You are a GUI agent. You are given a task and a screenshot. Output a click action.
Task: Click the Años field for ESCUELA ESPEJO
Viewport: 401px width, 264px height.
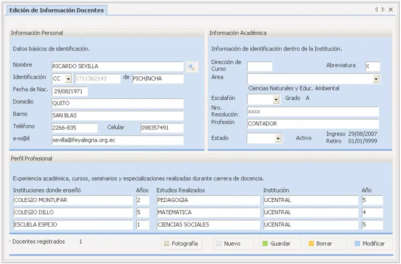coord(143,225)
